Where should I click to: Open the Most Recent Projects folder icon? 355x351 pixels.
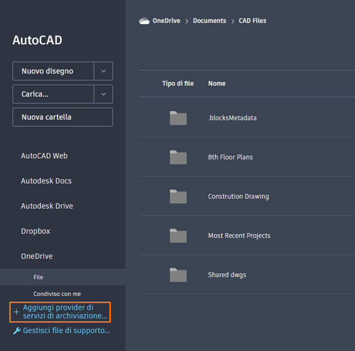coord(178,236)
